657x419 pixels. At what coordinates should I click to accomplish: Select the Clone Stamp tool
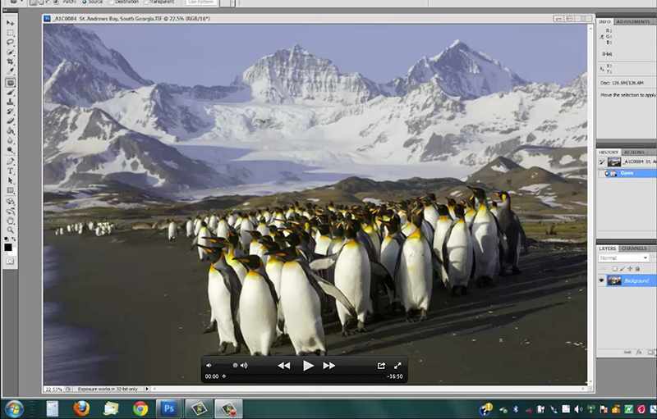click(x=11, y=102)
